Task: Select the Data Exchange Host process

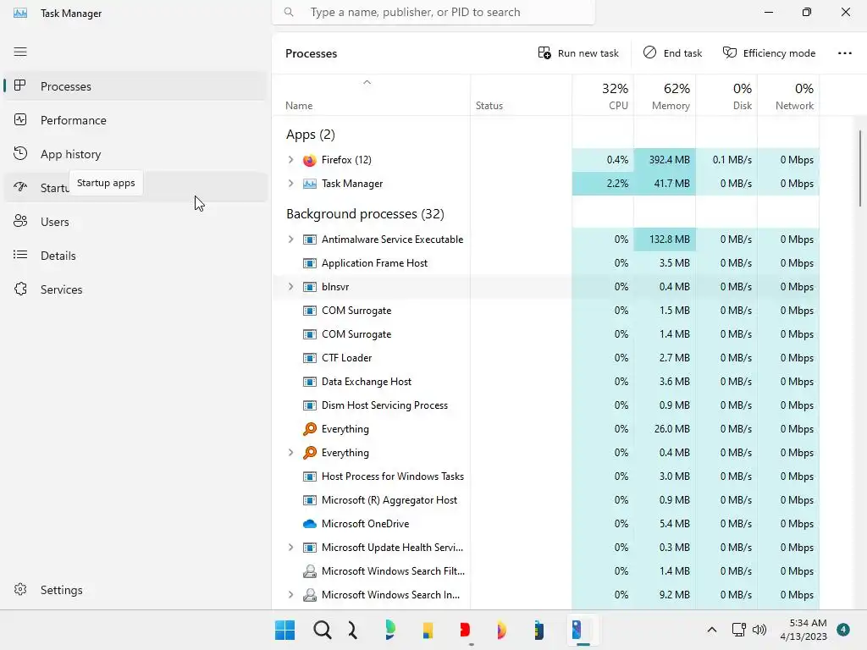Action: click(546, 382)
